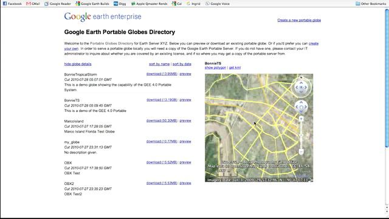Open the Google Voice bookmark
The image size is (389, 219).
(x=218, y=4)
